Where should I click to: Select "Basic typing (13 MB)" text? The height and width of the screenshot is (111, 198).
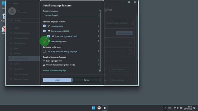coord(54,61)
